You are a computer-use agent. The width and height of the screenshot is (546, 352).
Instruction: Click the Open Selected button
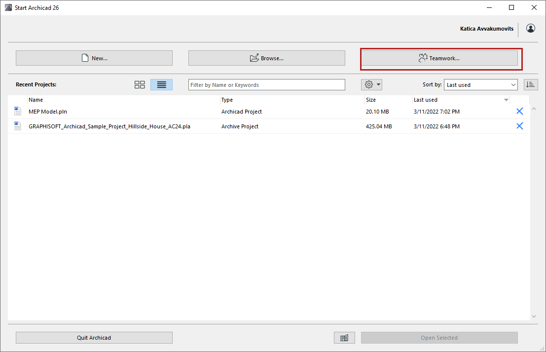[x=439, y=338]
